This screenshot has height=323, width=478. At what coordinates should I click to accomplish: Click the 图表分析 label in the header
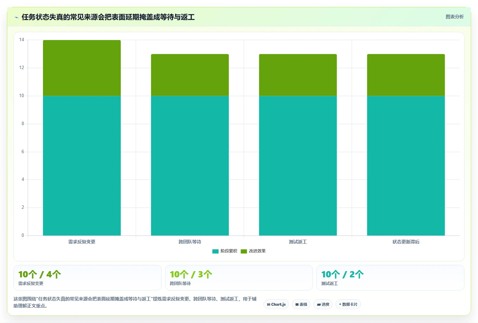tap(454, 17)
